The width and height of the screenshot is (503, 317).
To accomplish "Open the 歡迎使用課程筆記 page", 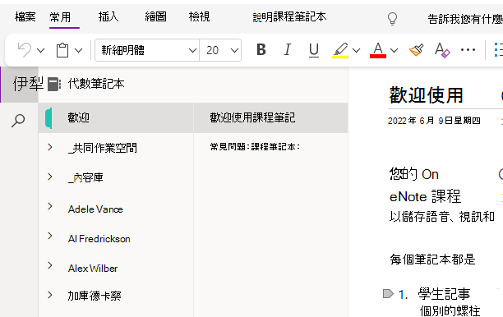I will coord(270,118).
